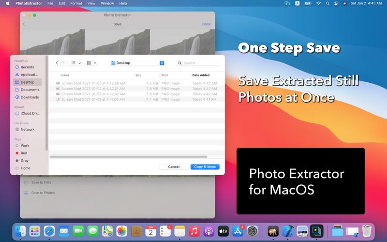Open Documents folder in sidebar
The height and width of the screenshot is (242, 387).
pyautogui.click(x=27, y=90)
